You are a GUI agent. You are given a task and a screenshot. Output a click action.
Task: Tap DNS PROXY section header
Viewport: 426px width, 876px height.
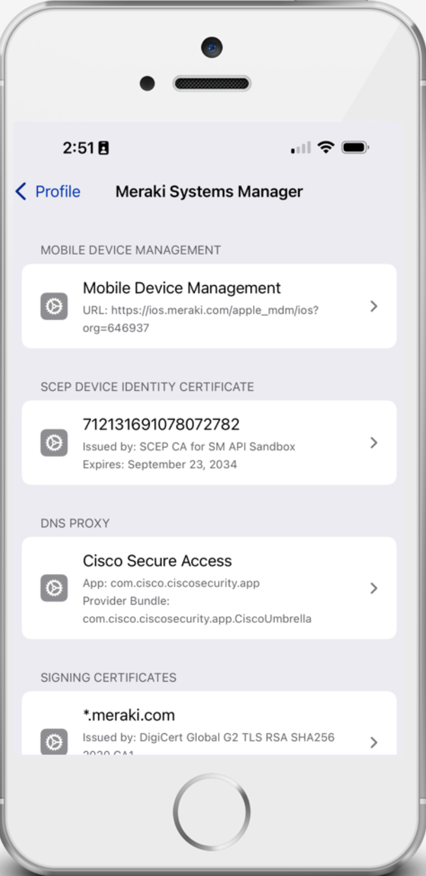pyautogui.click(x=75, y=523)
